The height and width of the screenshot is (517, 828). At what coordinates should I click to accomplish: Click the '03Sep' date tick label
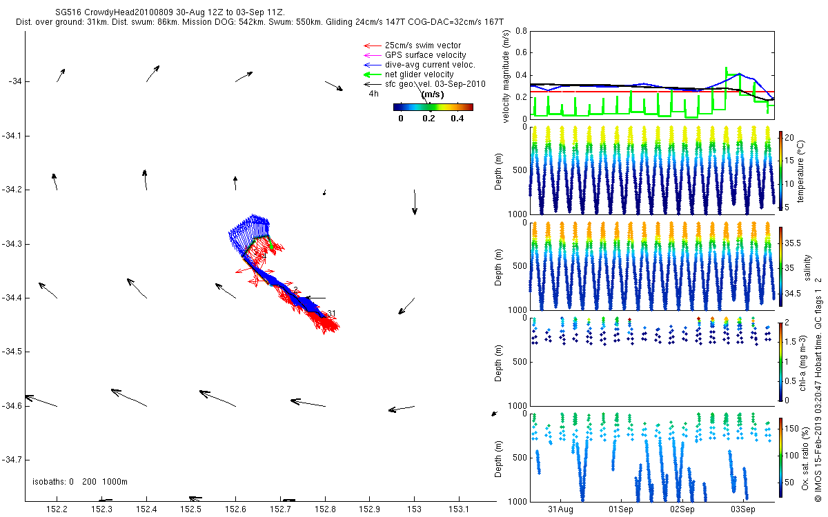click(743, 509)
